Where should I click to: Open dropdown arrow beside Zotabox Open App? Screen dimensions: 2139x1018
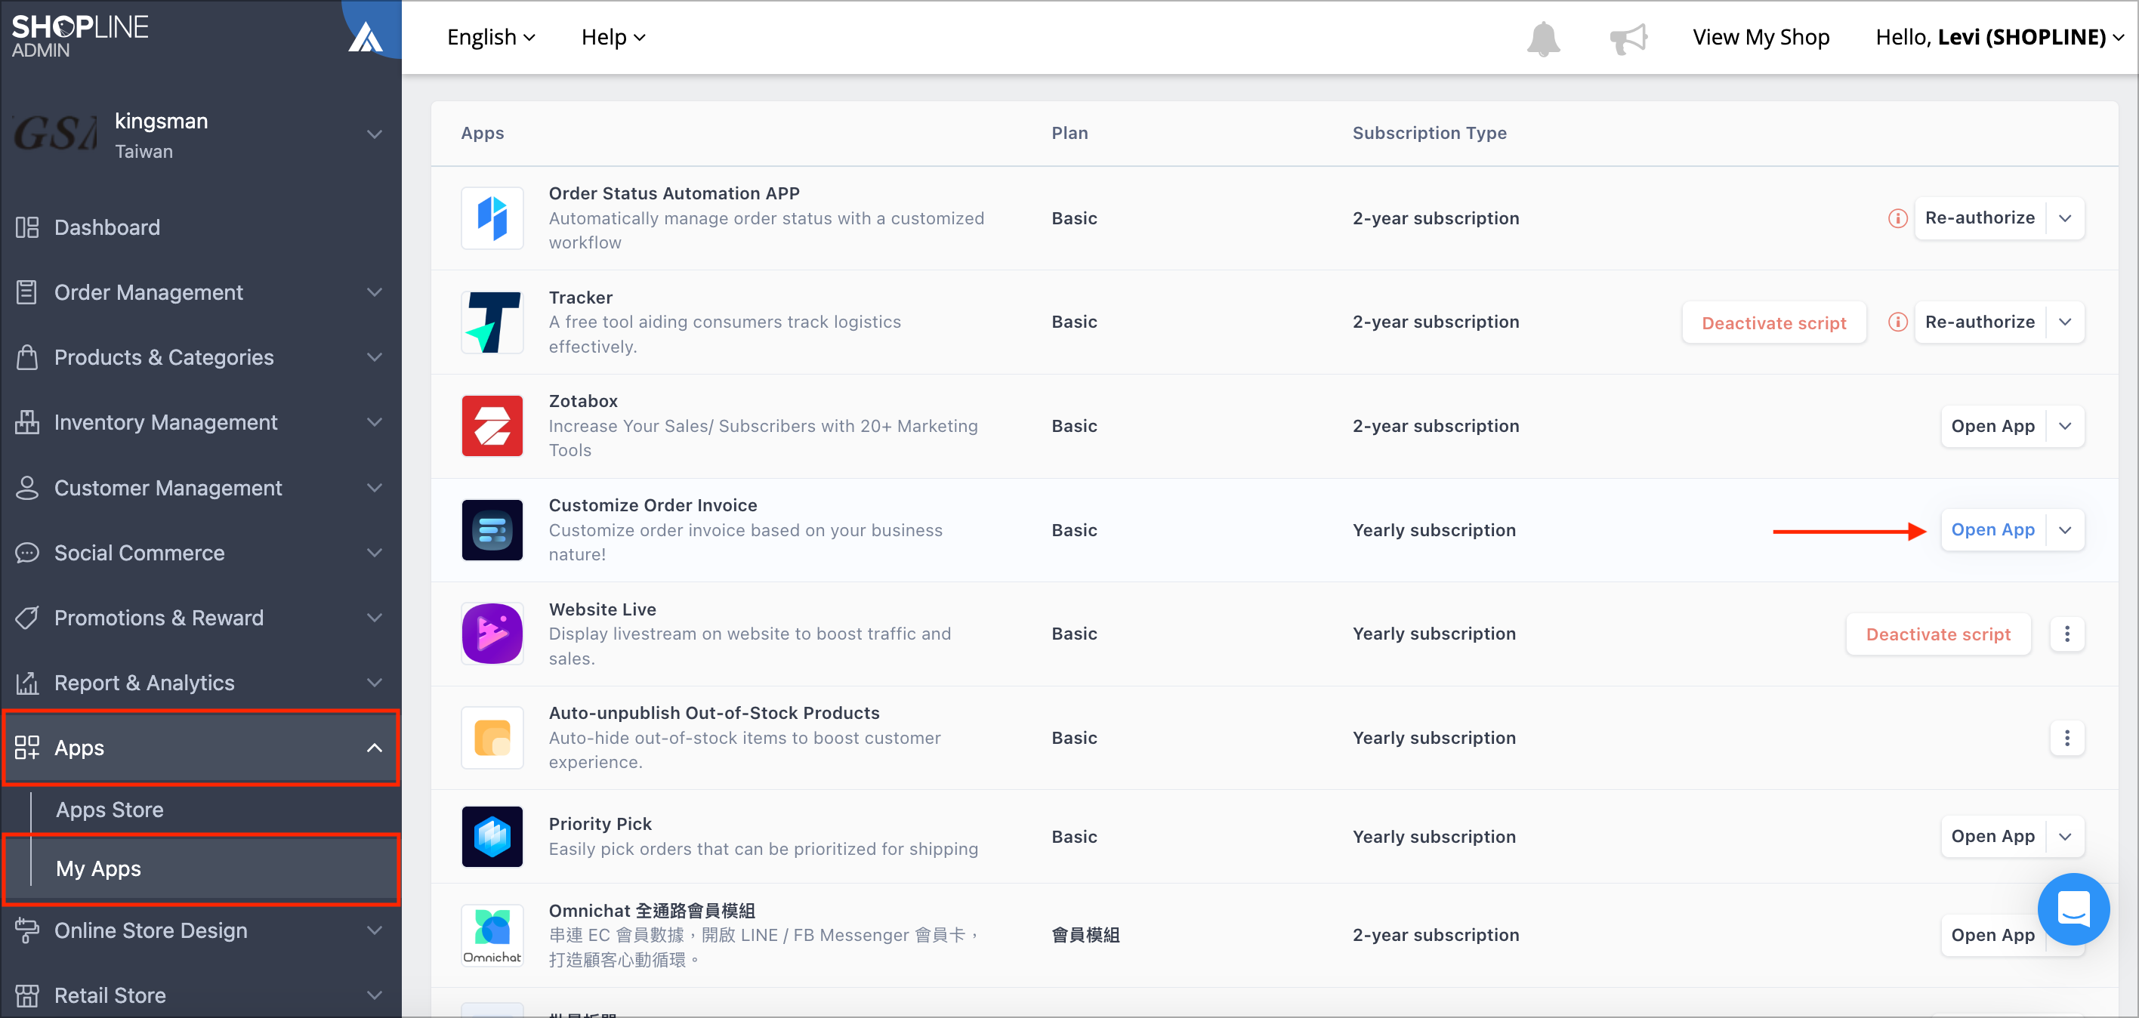2065,426
